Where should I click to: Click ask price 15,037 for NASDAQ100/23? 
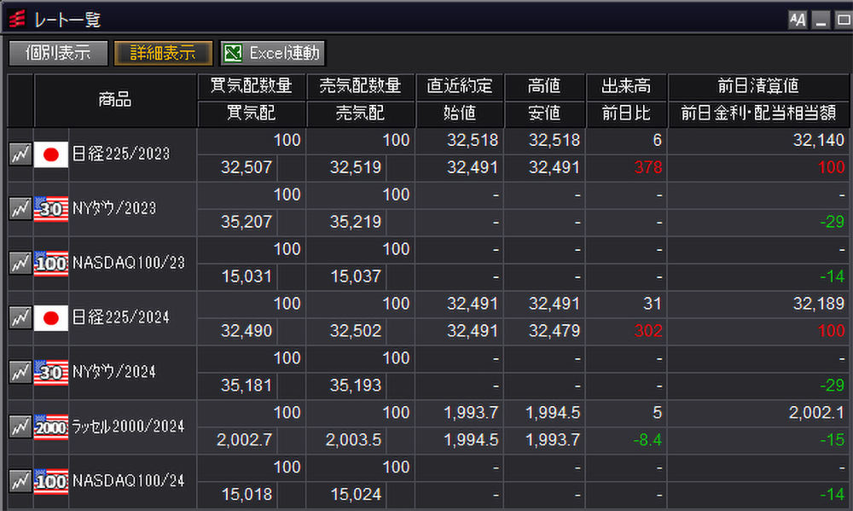click(356, 276)
